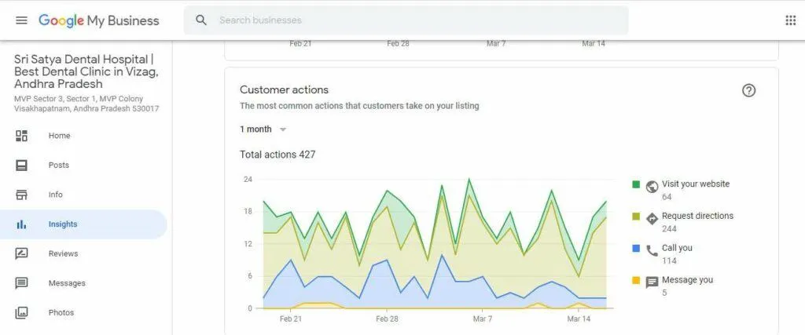The image size is (805, 335).
Task: Open the Google apps grid
Action: click(x=791, y=20)
